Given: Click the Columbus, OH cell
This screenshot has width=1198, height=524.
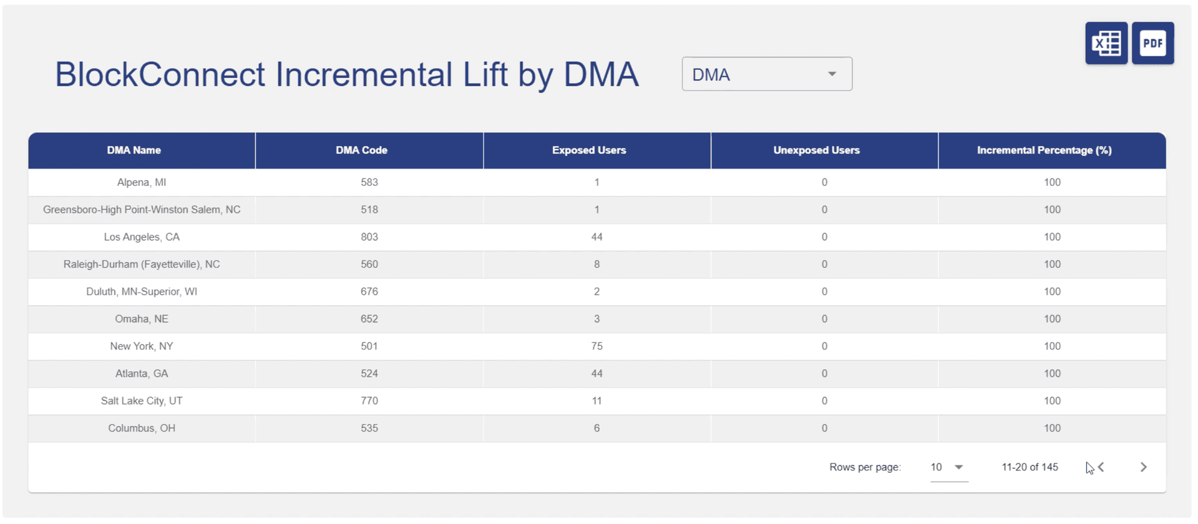Looking at the screenshot, I should [142, 429].
